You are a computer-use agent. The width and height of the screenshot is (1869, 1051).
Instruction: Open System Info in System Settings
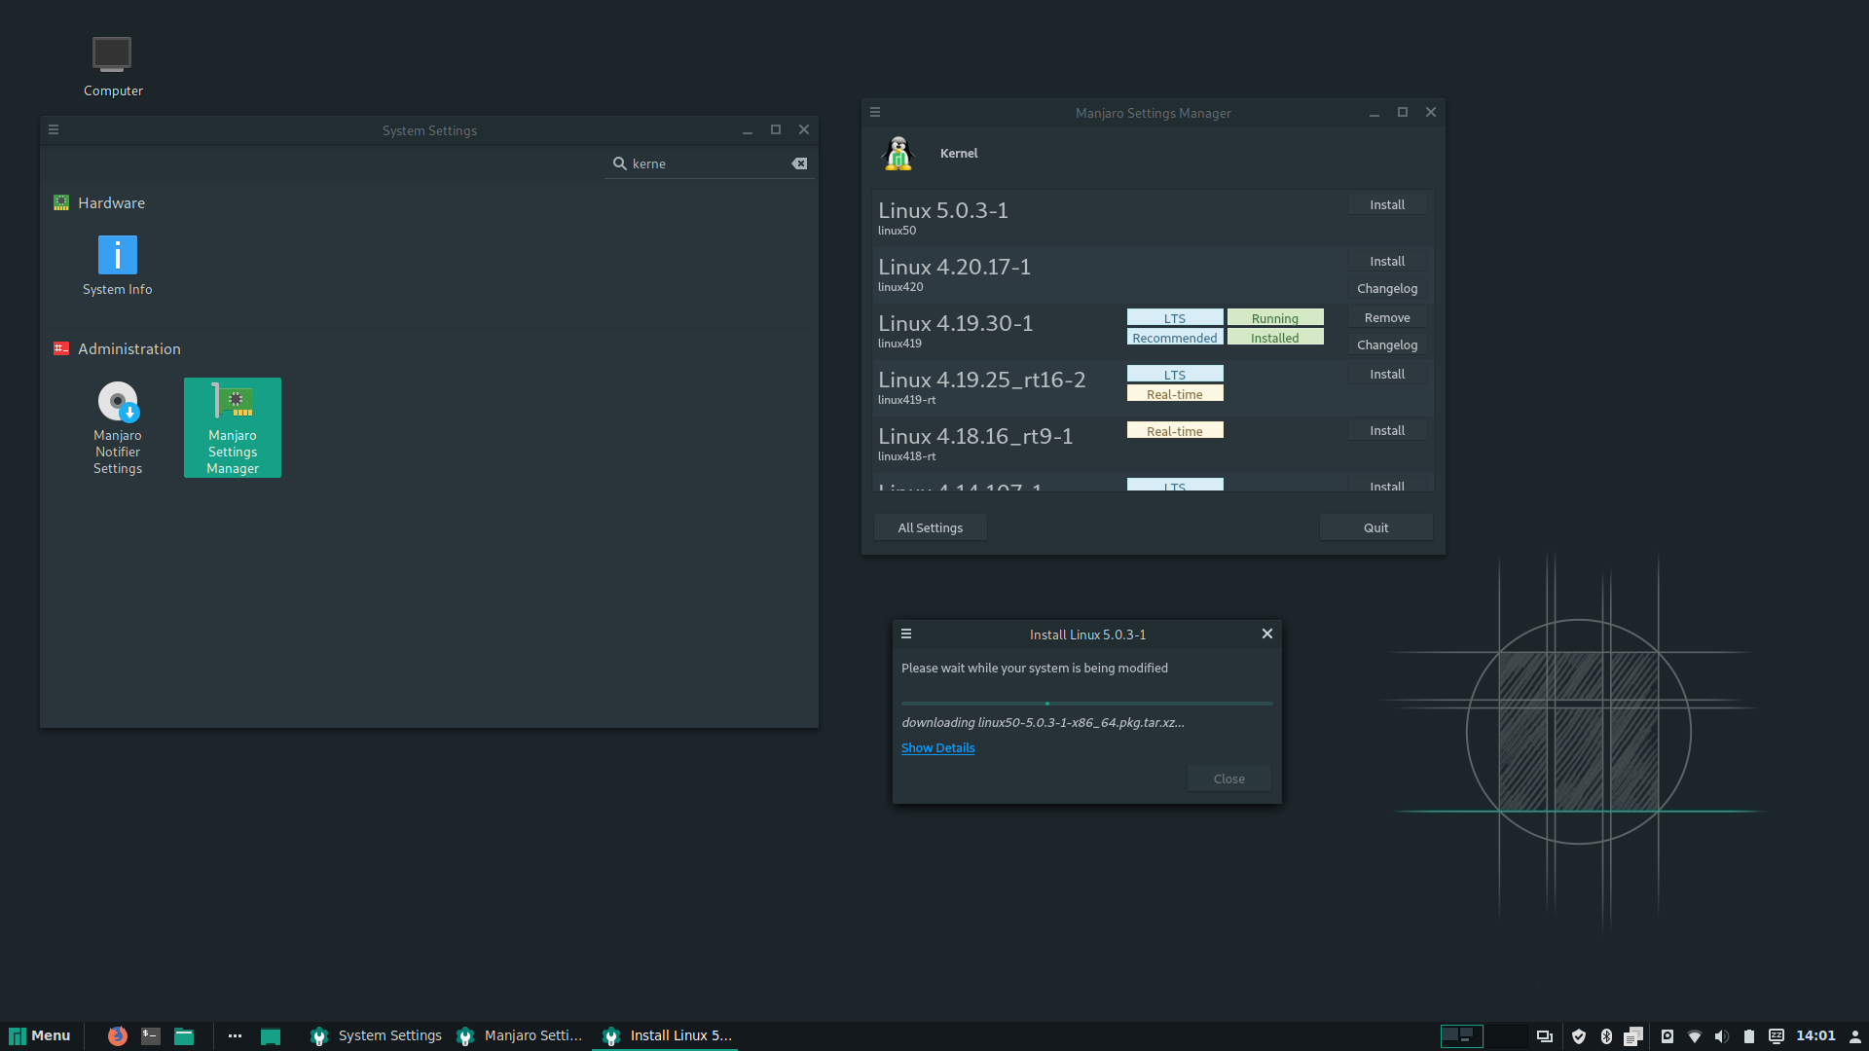coord(118,266)
